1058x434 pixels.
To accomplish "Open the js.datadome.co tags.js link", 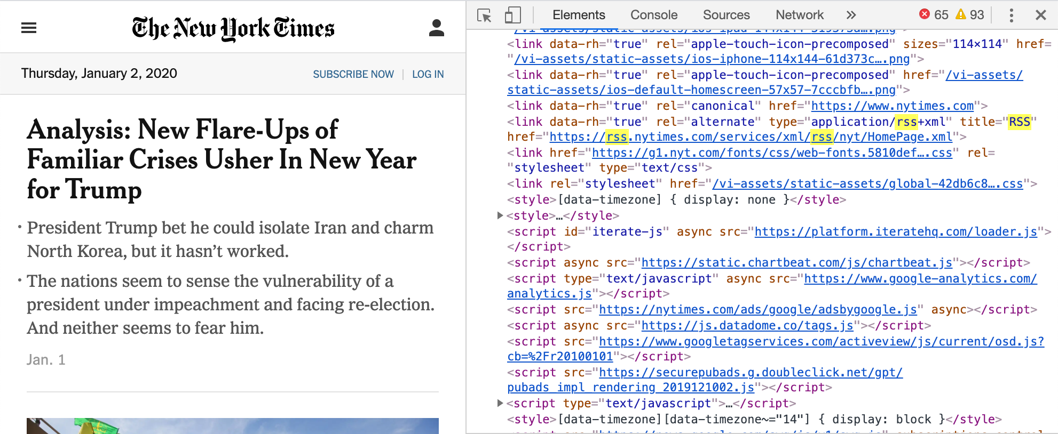I will click(747, 325).
